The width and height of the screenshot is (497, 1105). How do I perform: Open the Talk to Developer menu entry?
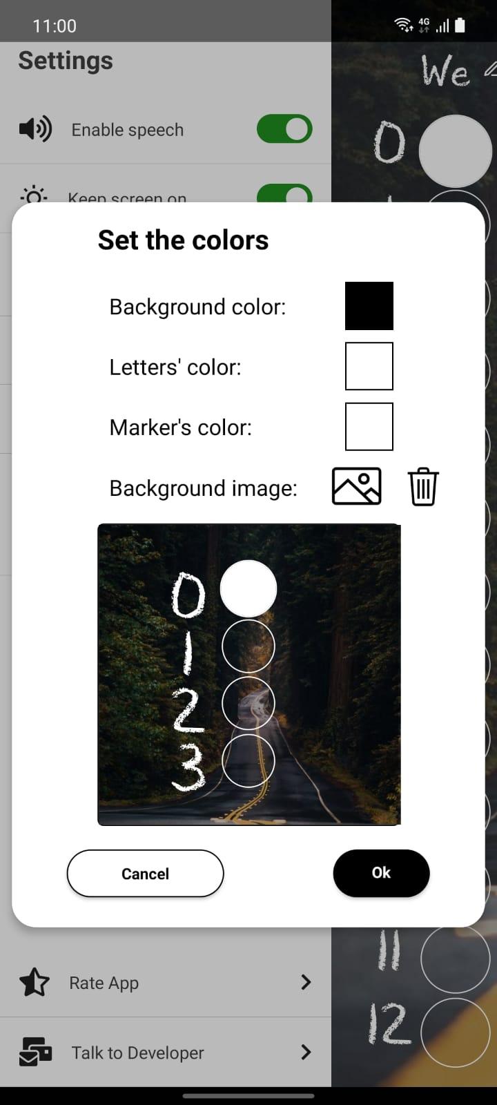click(166, 1052)
